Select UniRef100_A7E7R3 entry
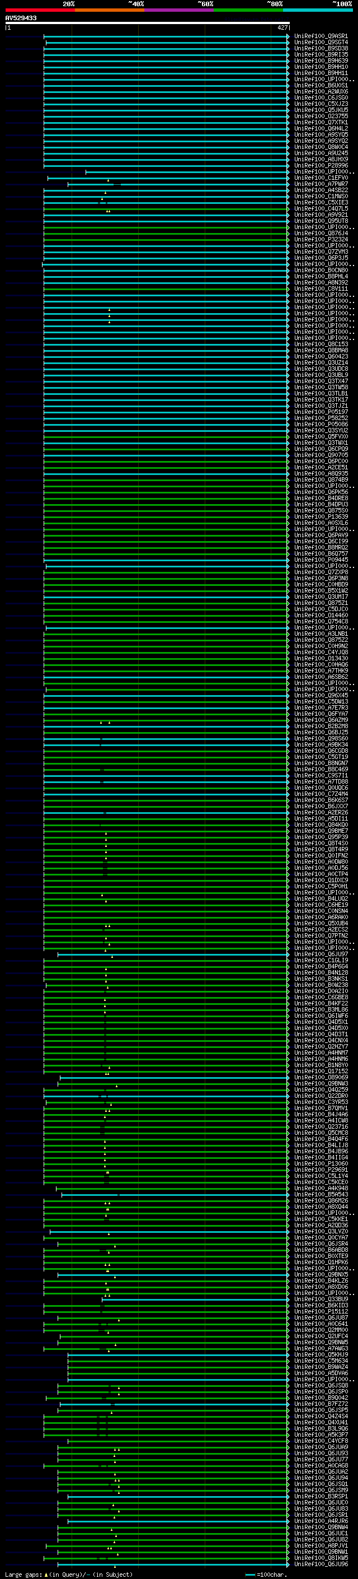The image size is (358, 1579). click(x=321, y=708)
